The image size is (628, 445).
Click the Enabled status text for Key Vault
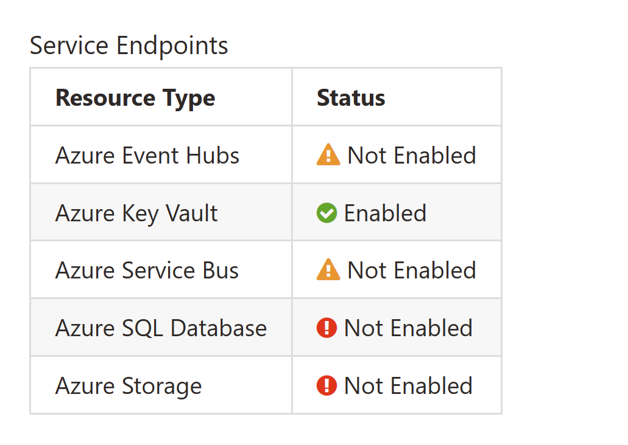pos(385,213)
